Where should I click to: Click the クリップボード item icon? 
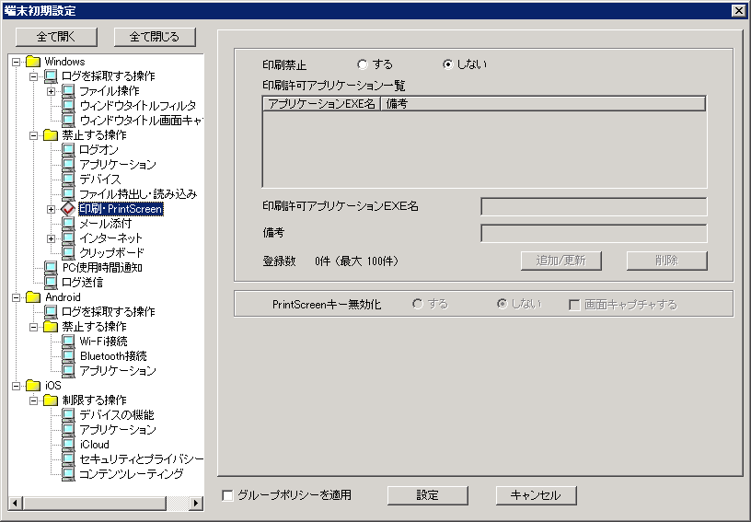68,253
